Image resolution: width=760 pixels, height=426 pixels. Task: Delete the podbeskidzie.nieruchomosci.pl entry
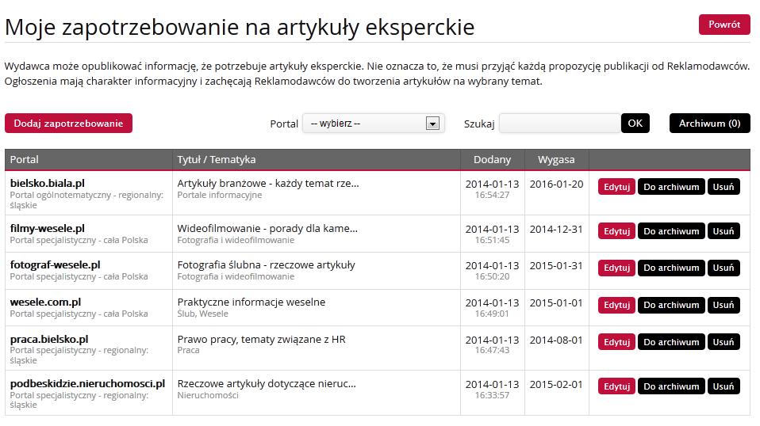[724, 386]
